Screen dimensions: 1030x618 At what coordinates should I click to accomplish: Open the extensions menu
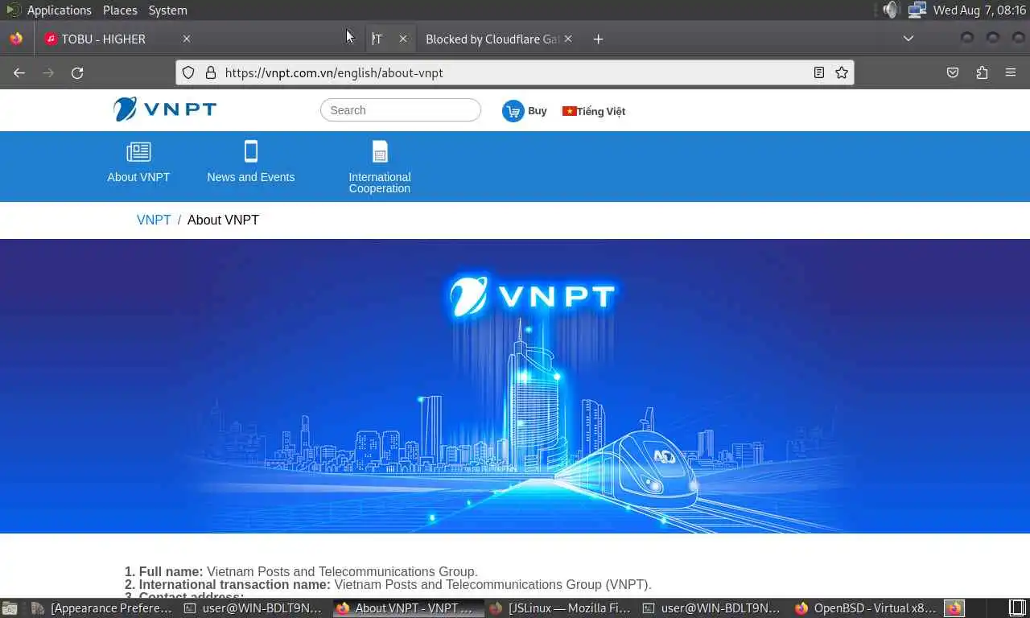pyautogui.click(x=982, y=72)
